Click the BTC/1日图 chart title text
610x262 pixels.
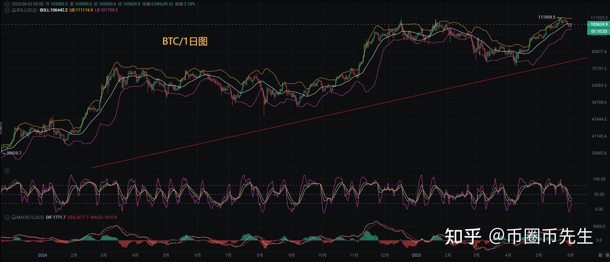point(185,41)
